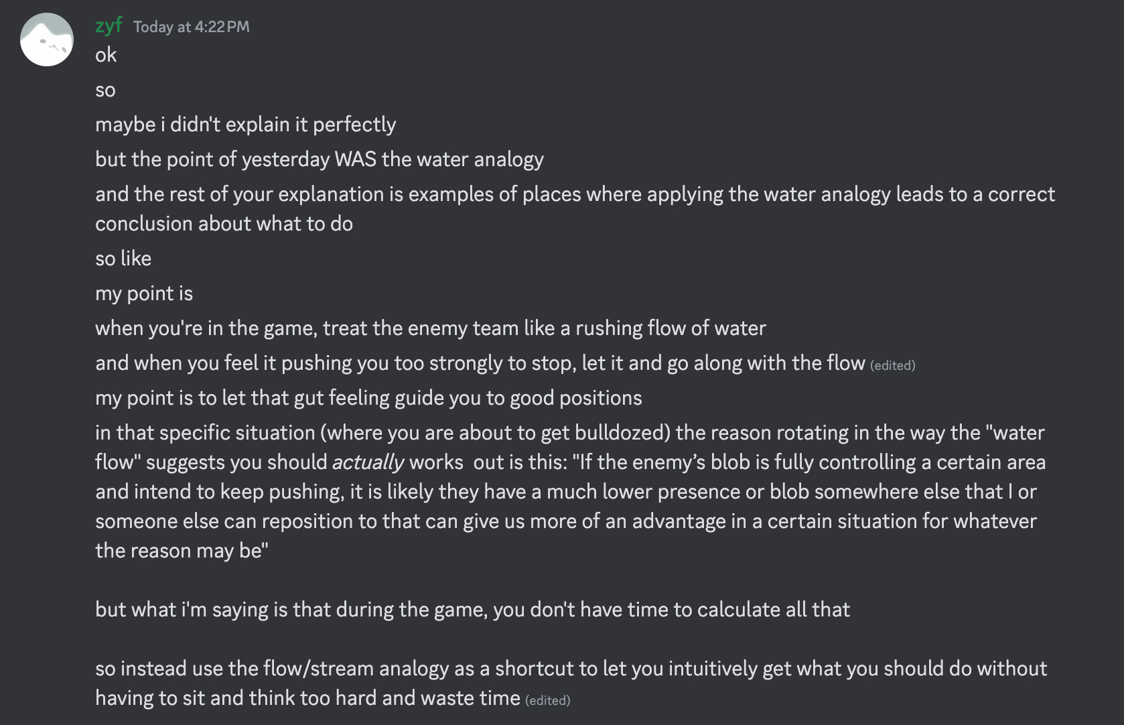The height and width of the screenshot is (725, 1124).
Task: Click the "gut feeling guide you" message
Action: (368, 398)
